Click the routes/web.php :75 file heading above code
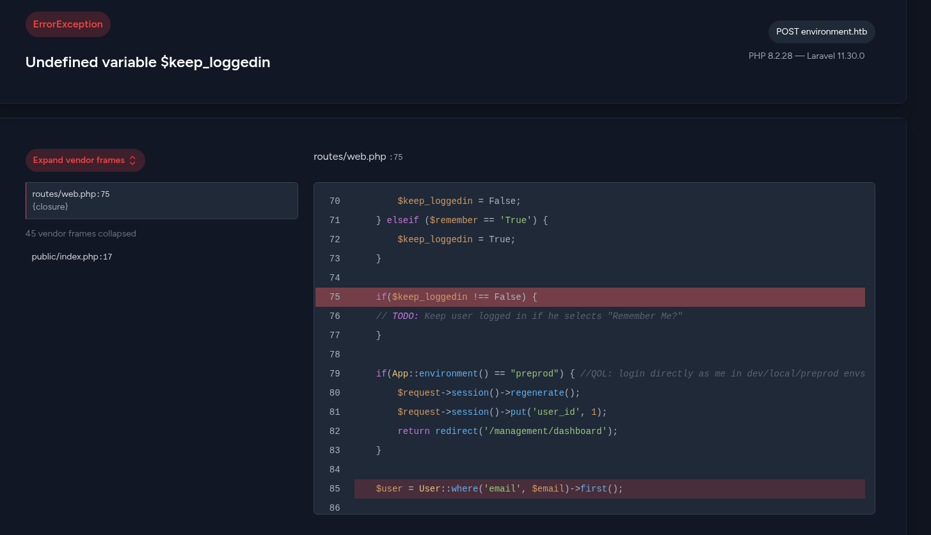Screen dimensions: 931x535 tap(358, 157)
